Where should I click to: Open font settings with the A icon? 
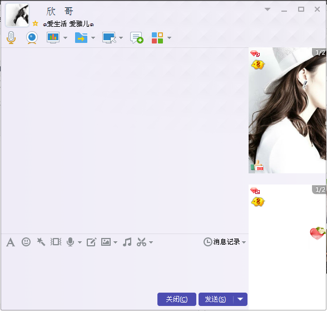[x=11, y=242]
